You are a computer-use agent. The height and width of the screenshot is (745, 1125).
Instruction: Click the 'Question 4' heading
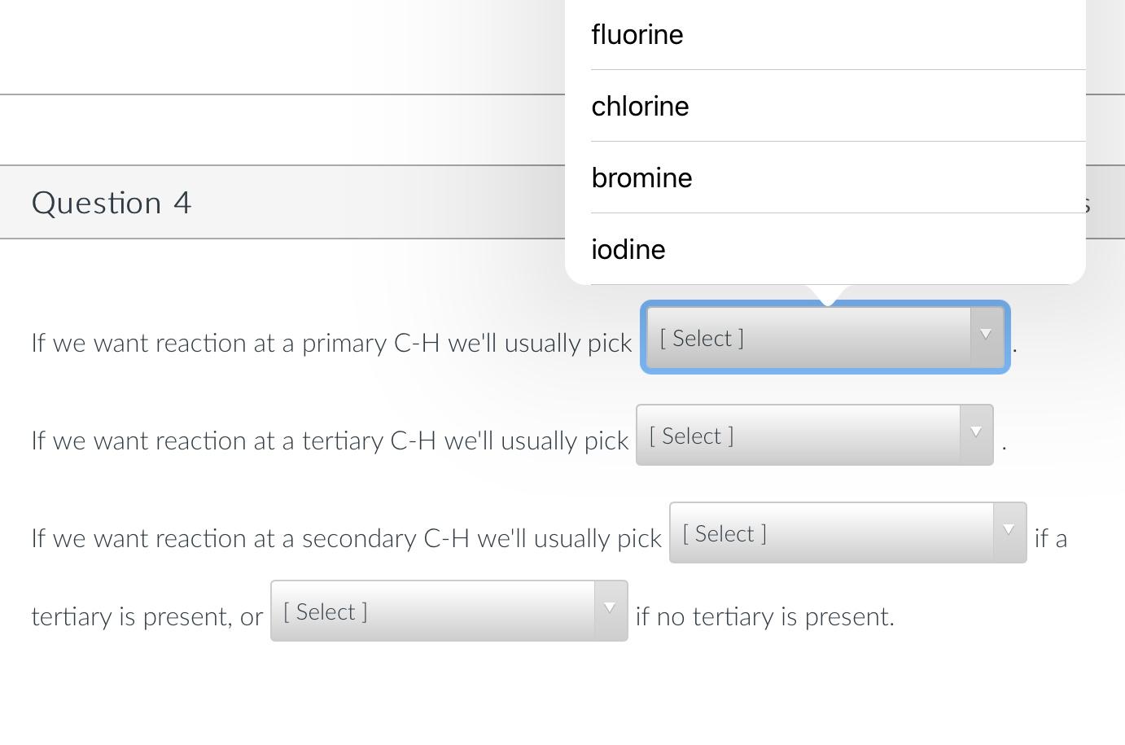[112, 203]
